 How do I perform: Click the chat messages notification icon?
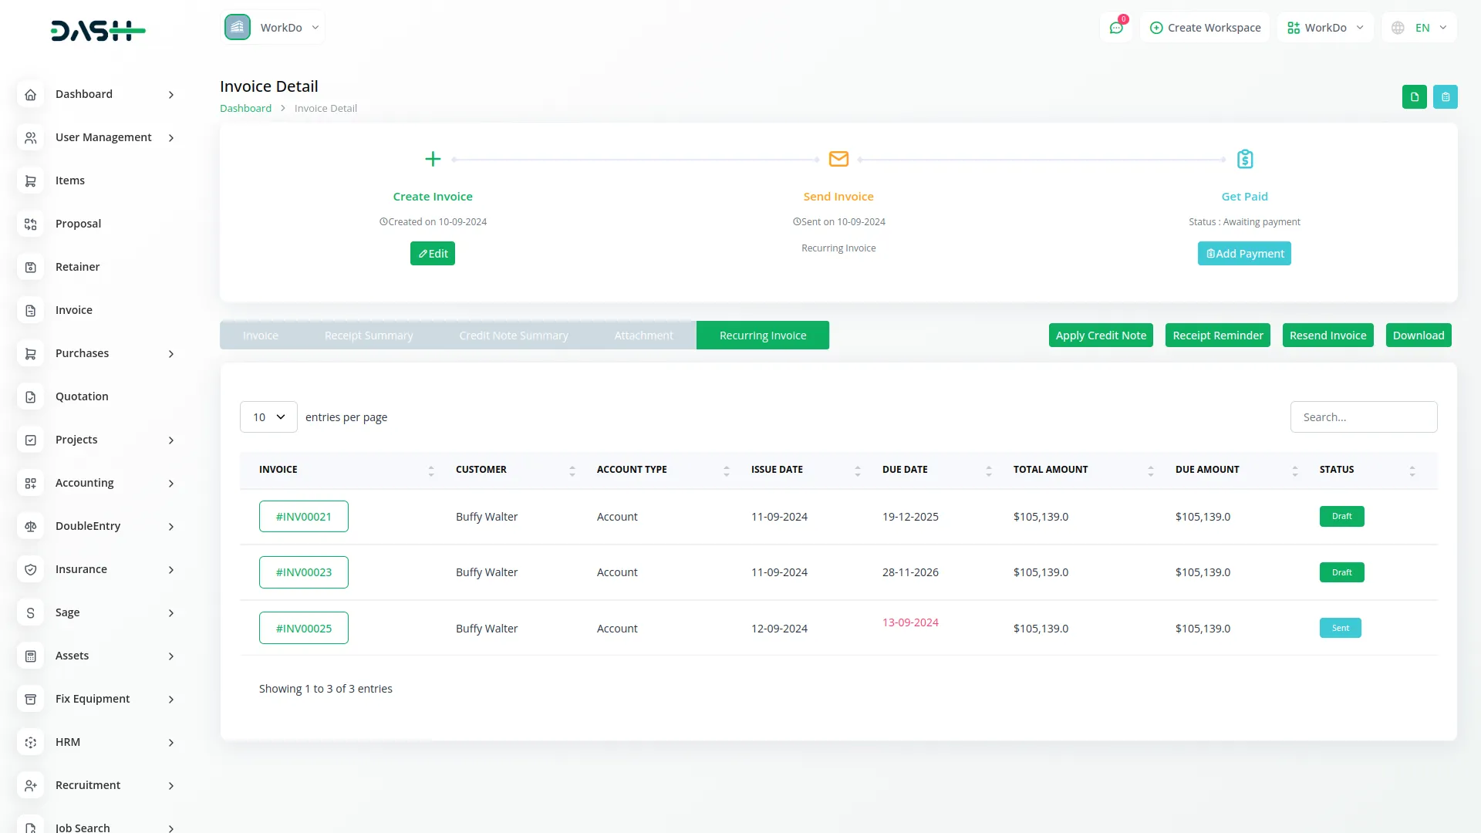[1116, 28]
